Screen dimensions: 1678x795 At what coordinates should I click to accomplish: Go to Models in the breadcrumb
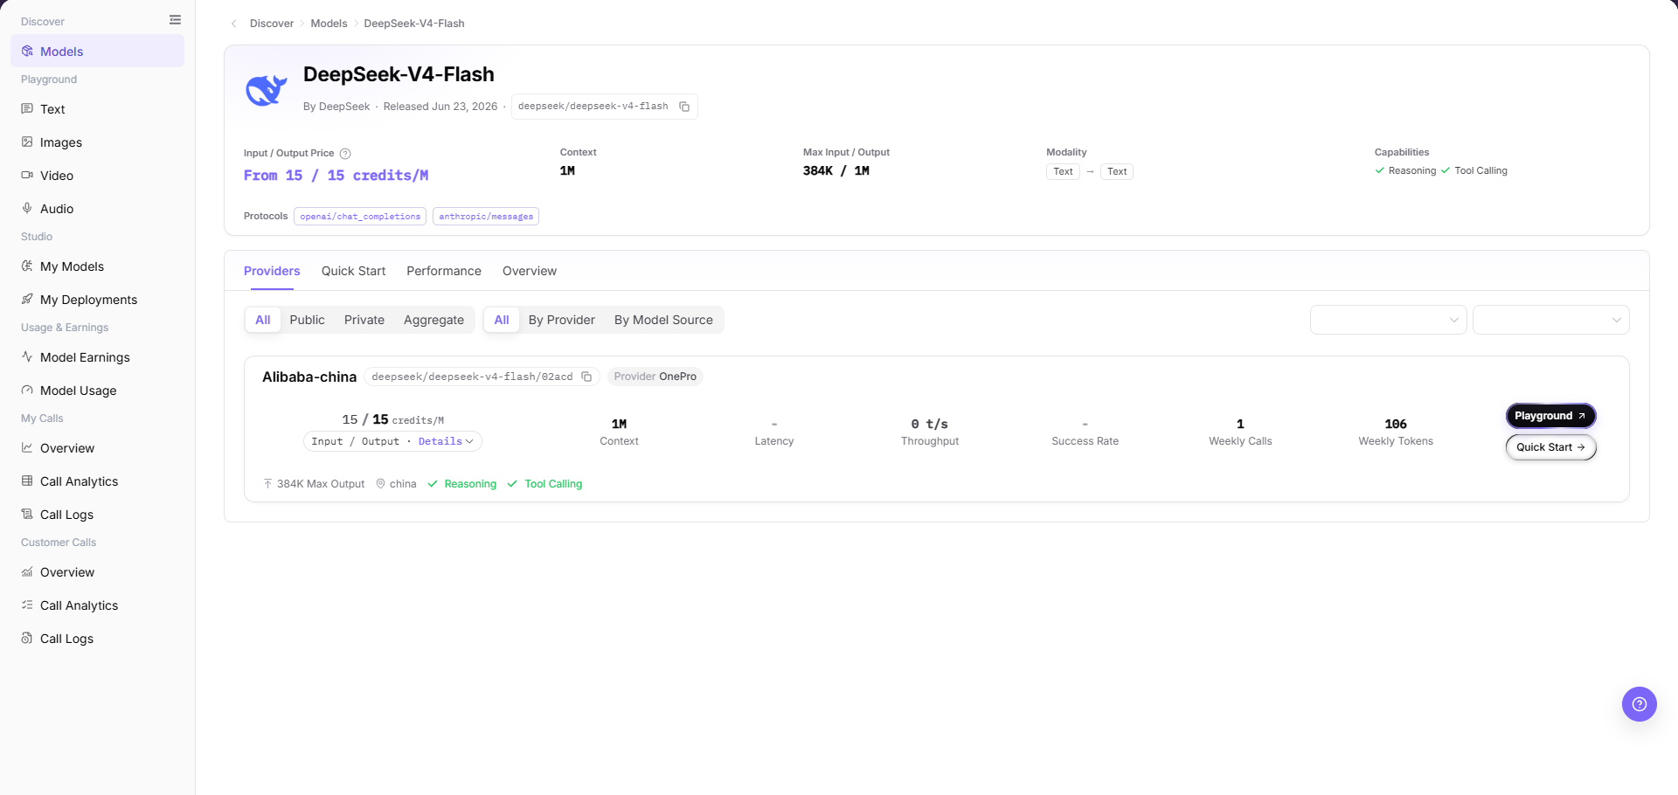[x=329, y=24]
